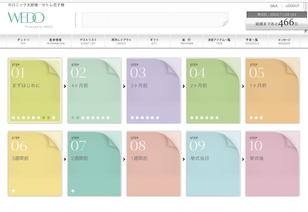Viewport: 308px width, 212px height.
Task: Click the LOGOUT link
Action: coord(292,6)
